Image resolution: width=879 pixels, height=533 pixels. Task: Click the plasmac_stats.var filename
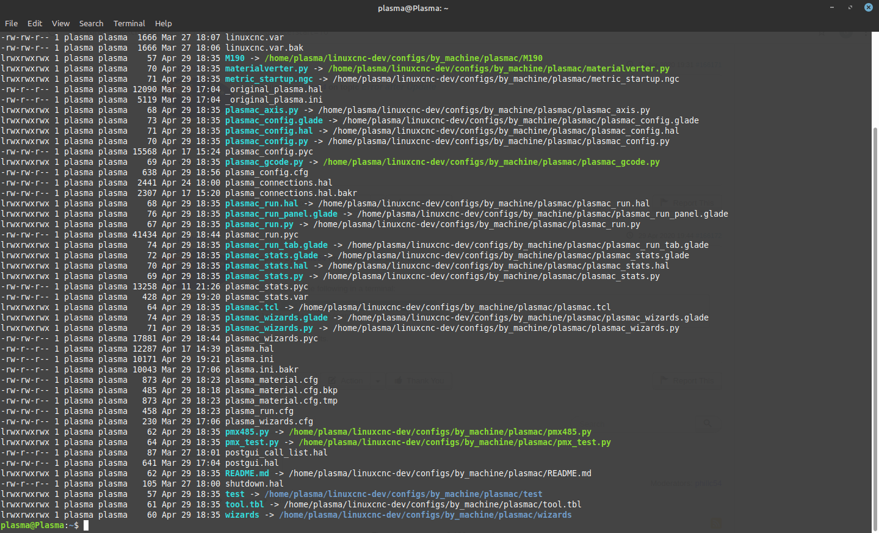click(267, 297)
